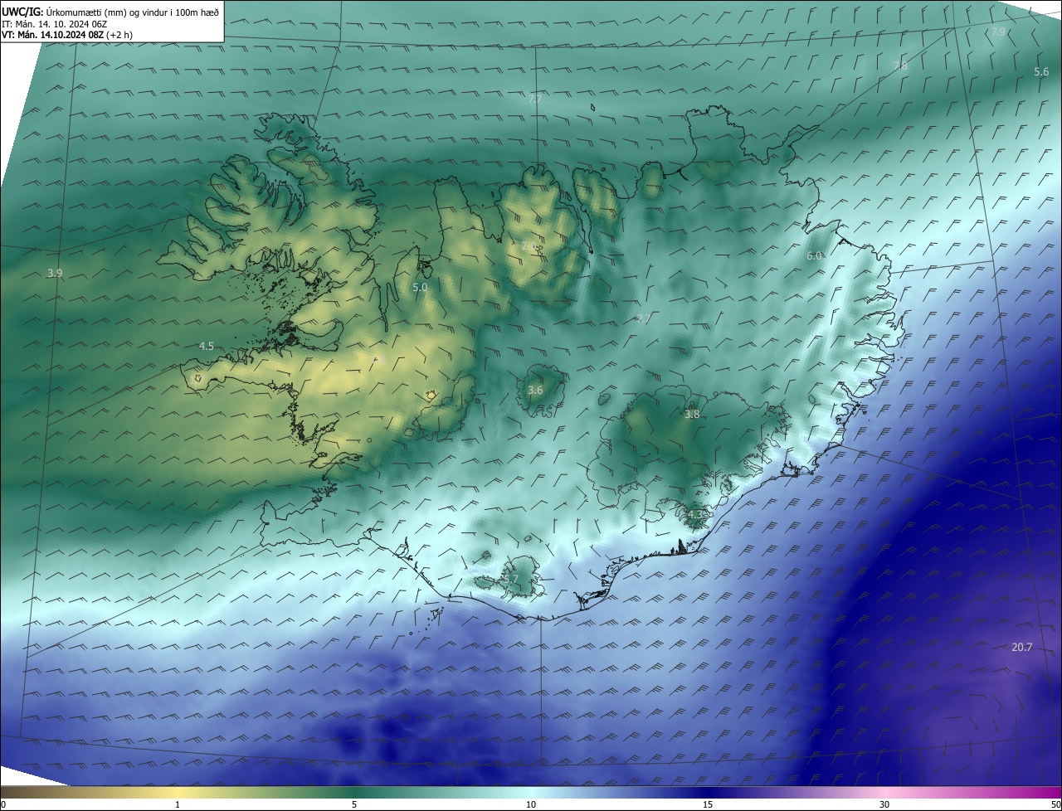Image resolution: width=1062 pixels, height=811 pixels.
Task: Click the 15 tick on the color scale
Action: coord(708,804)
